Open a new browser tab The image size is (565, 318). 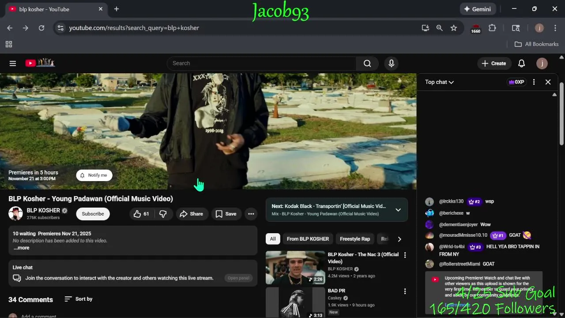point(117,9)
